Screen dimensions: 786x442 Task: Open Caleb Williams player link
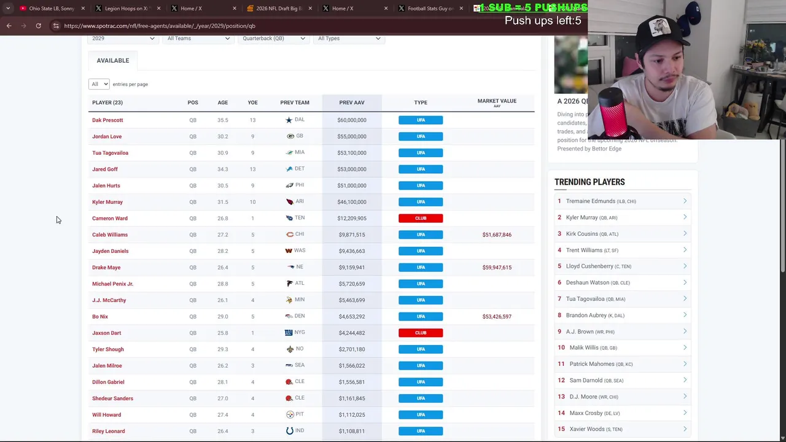click(x=110, y=235)
